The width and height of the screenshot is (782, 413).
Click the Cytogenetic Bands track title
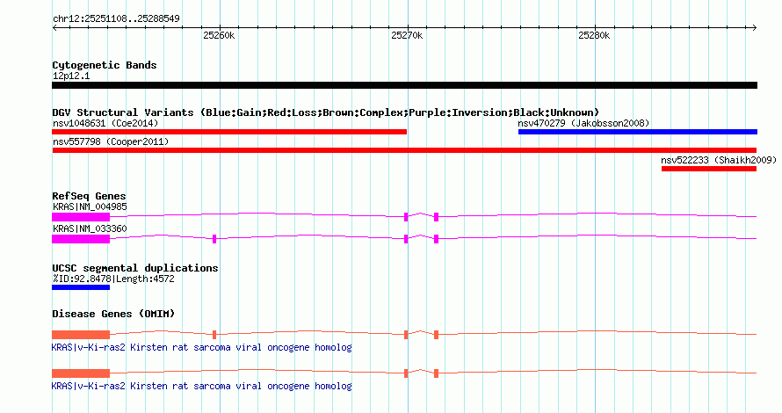[105, 65]
